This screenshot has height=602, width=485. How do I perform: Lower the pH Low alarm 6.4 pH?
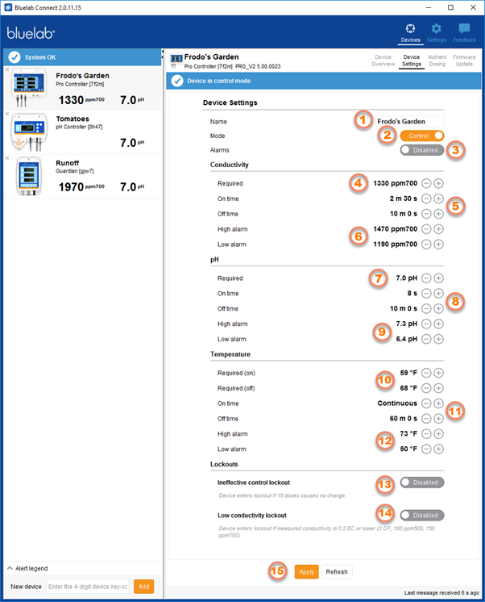pos(426,339)
